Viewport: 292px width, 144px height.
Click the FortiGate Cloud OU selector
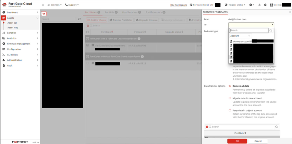pos(205,5)
